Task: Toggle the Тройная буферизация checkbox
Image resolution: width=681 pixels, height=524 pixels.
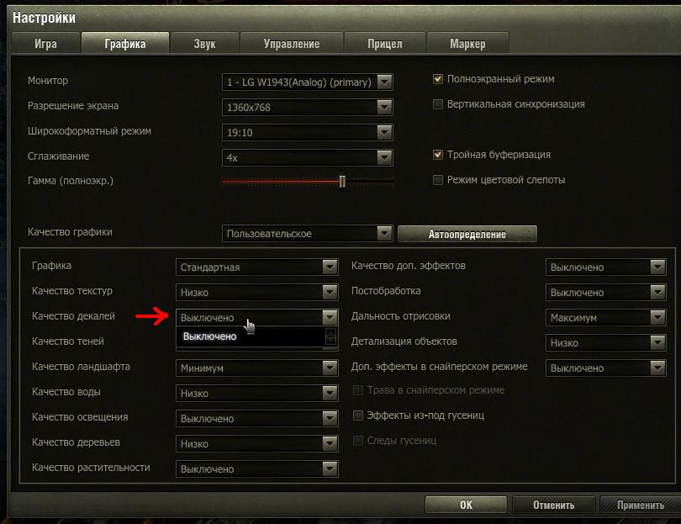Action: coord(438,155)
